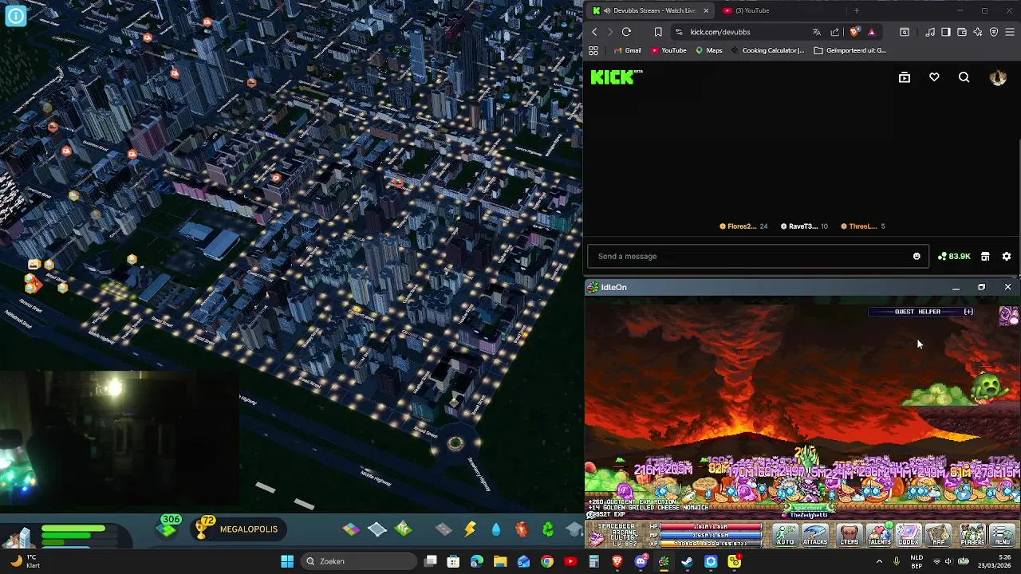
Task: Expand the Geïmporteerd bookmarks folder
Action: (x=850, y=50)
